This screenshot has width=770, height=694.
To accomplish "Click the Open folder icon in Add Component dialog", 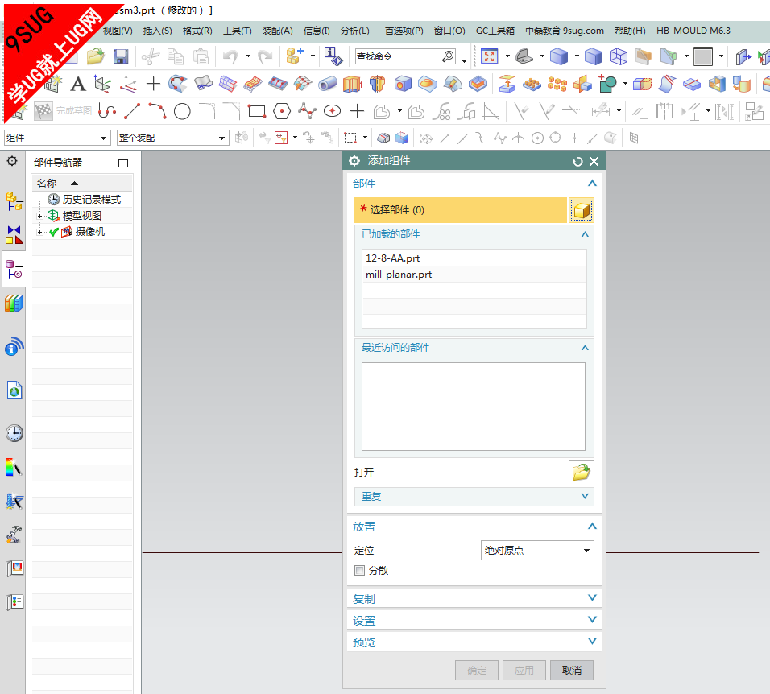I will click(581, 473).
